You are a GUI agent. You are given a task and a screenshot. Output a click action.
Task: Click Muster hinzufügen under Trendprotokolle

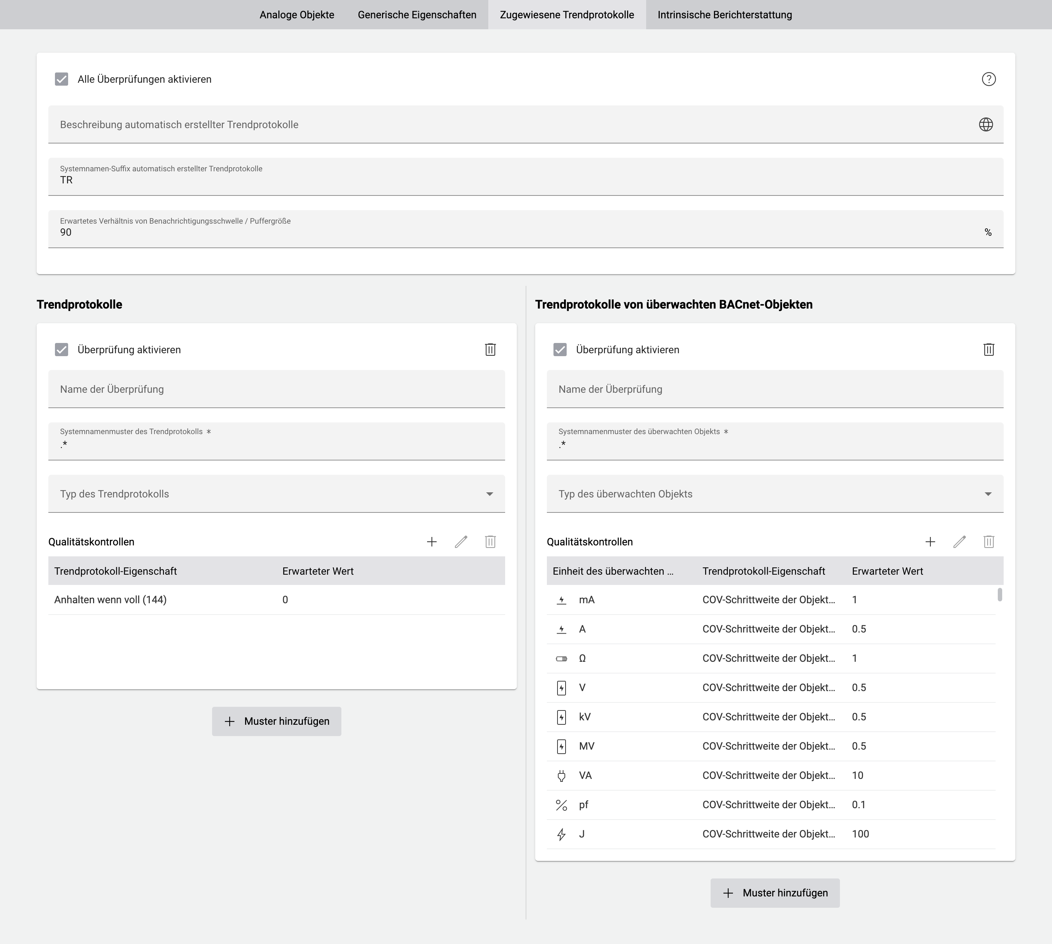point(276,721)
